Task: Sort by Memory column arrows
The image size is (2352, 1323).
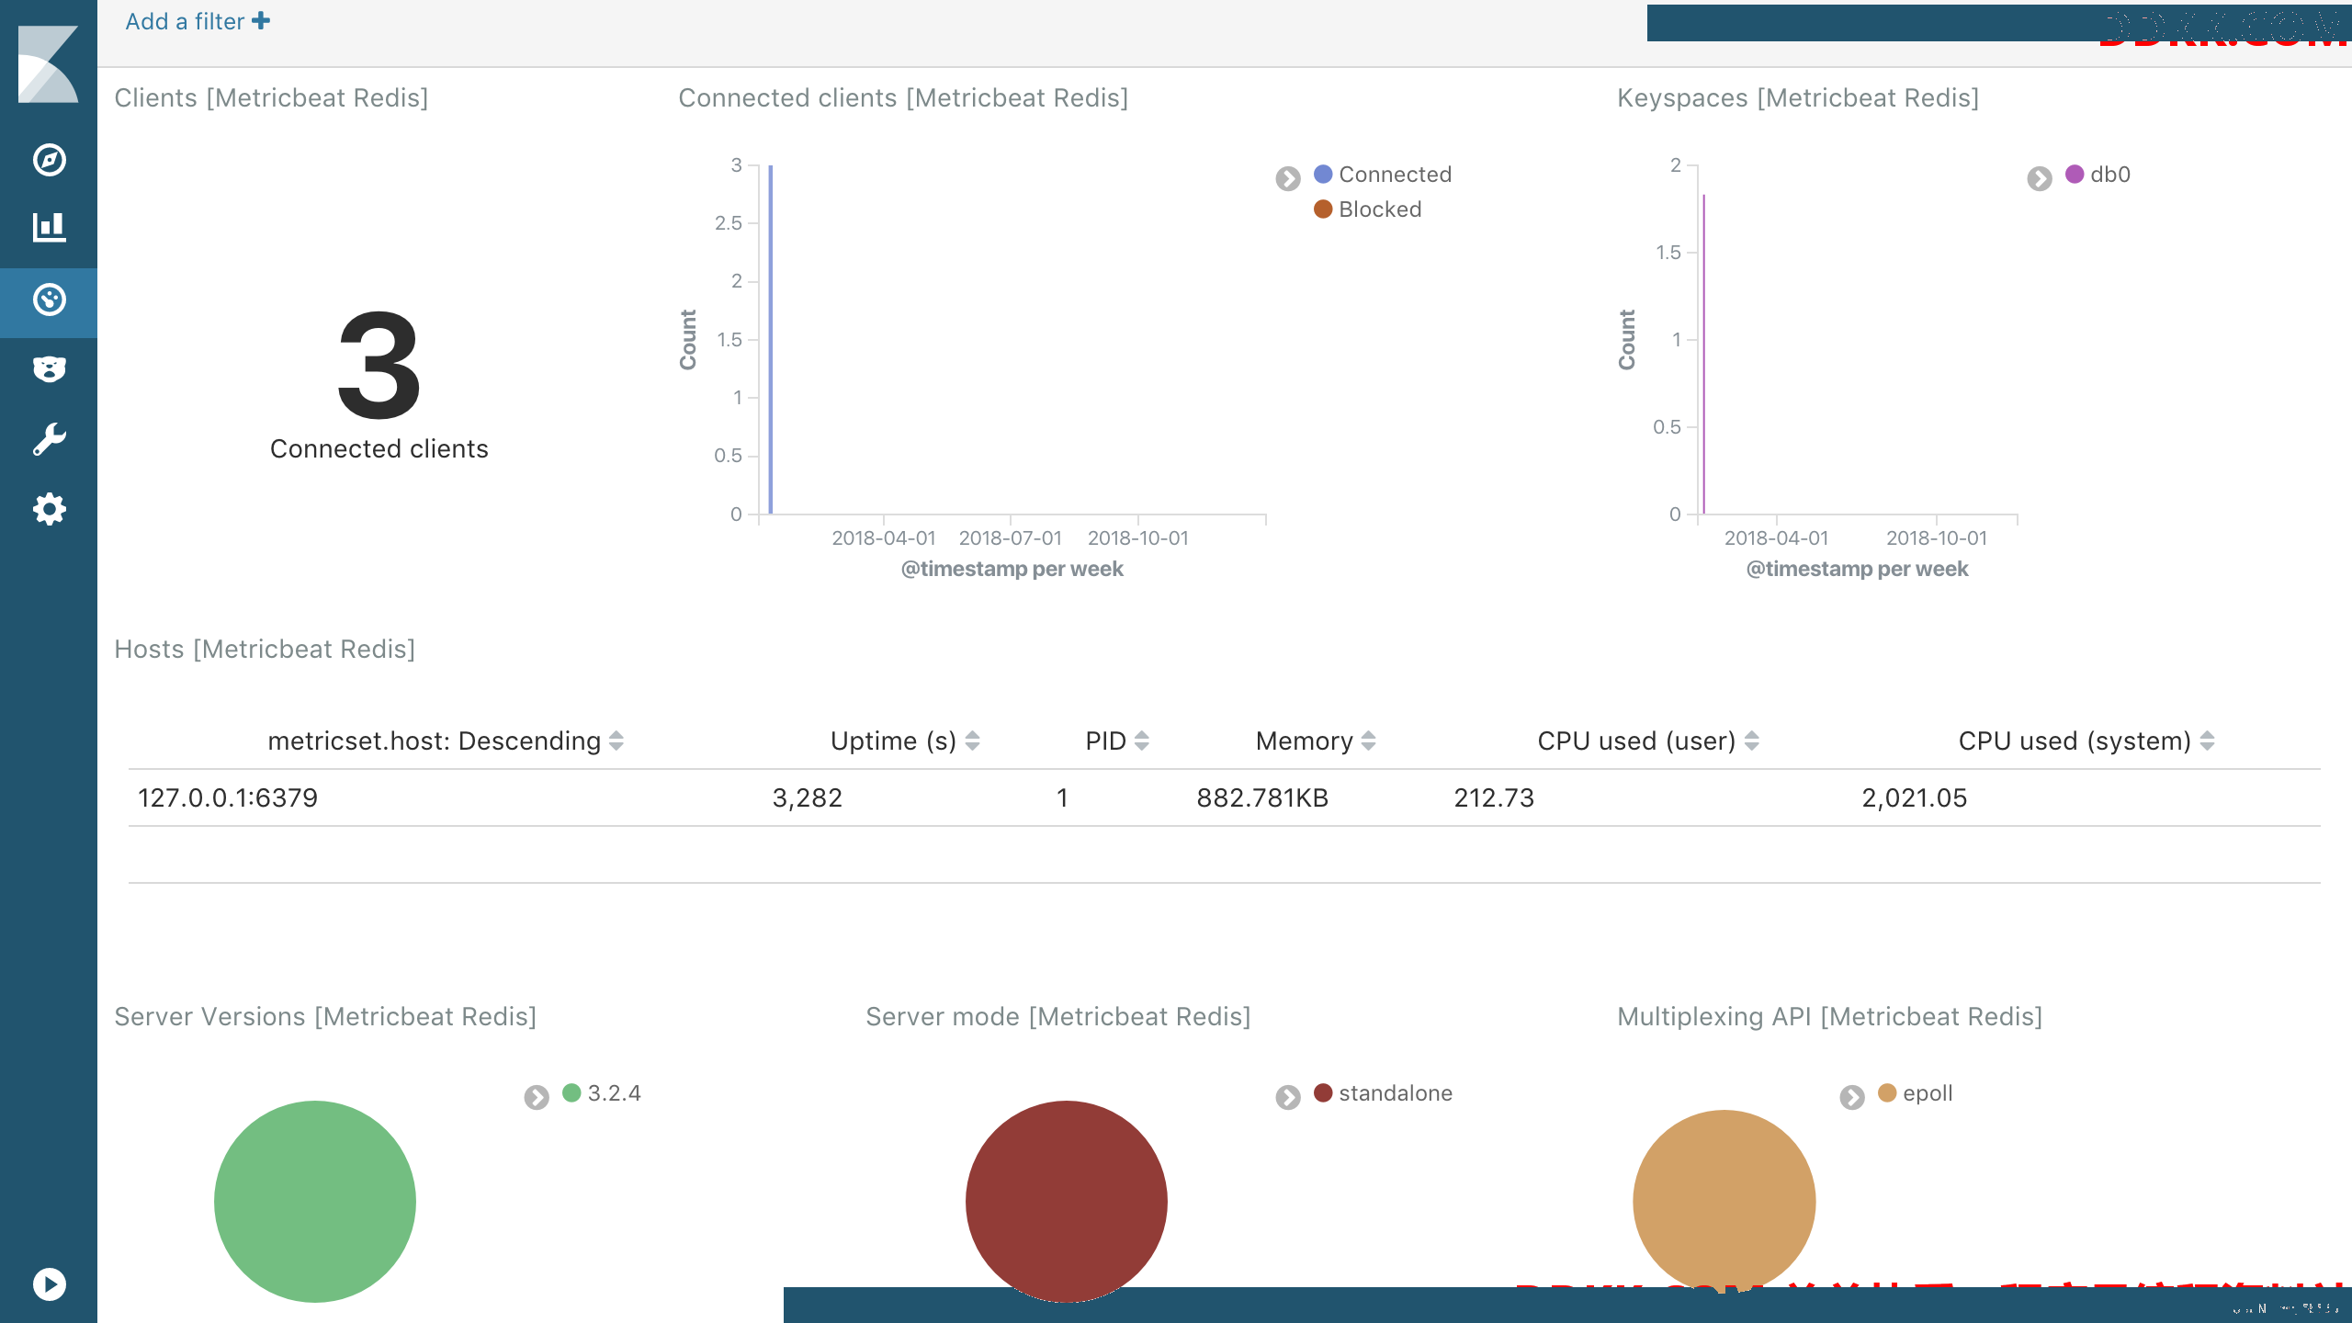Action: pyautogui.click(x=1369, y=741)
